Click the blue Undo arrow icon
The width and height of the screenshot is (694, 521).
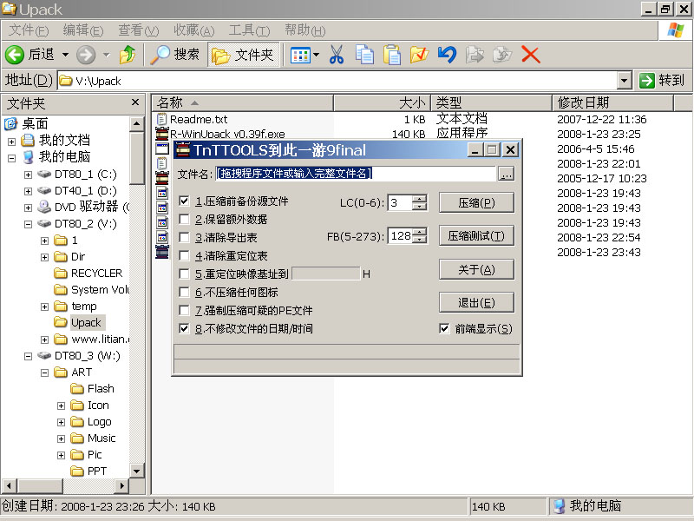[x=447, y=55]
